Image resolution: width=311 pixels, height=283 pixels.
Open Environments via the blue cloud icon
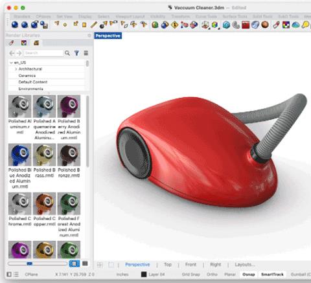click(x=295, y=25)
